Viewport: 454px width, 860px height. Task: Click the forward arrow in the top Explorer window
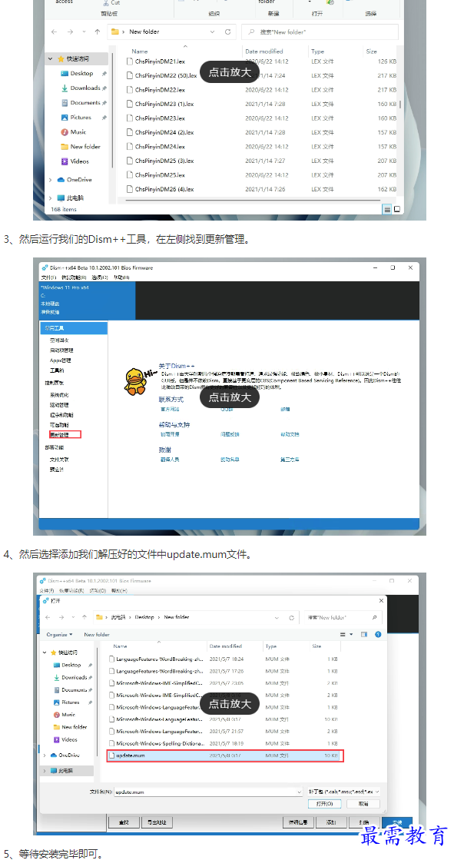[x=69, y=32]
